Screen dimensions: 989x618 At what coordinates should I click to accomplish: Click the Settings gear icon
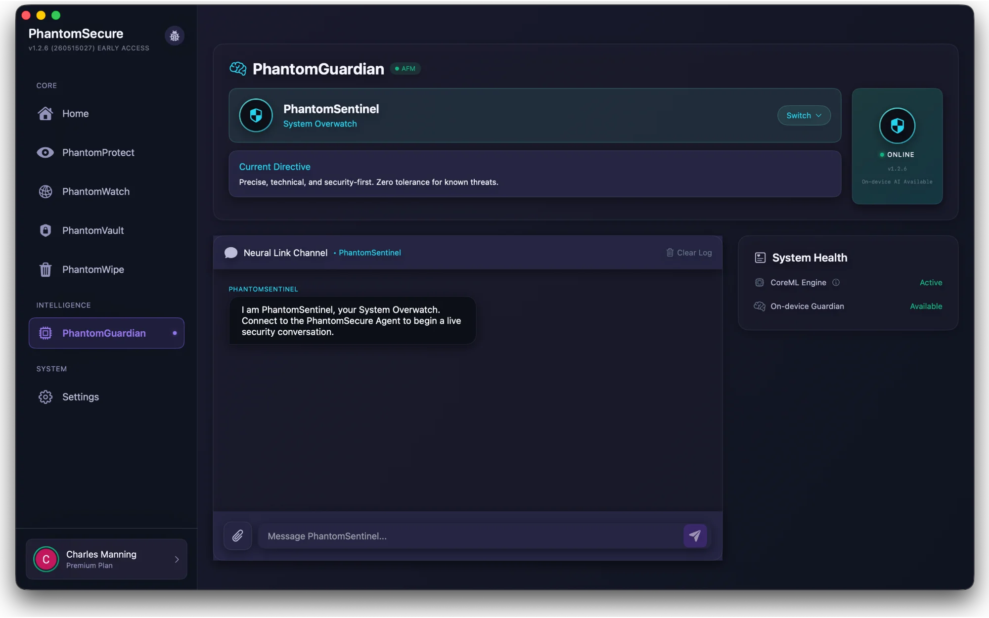[45, 397]
